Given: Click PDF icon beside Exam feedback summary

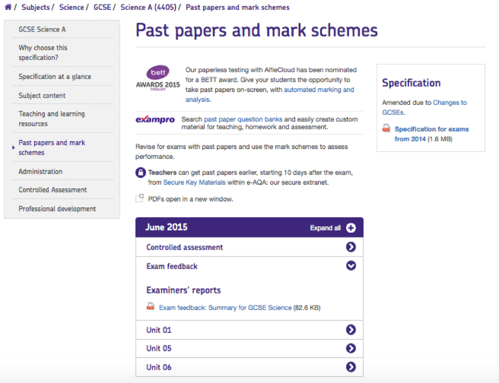Looking at the screenshot, I should [x=151, y=307].
